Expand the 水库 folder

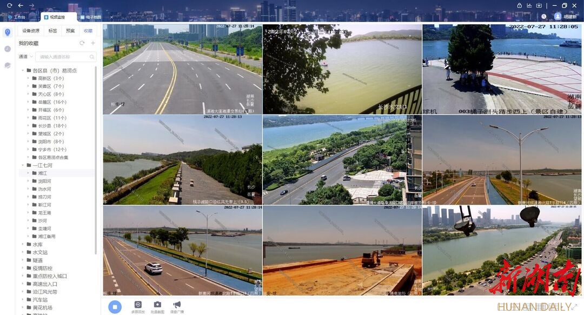point(23,244)
